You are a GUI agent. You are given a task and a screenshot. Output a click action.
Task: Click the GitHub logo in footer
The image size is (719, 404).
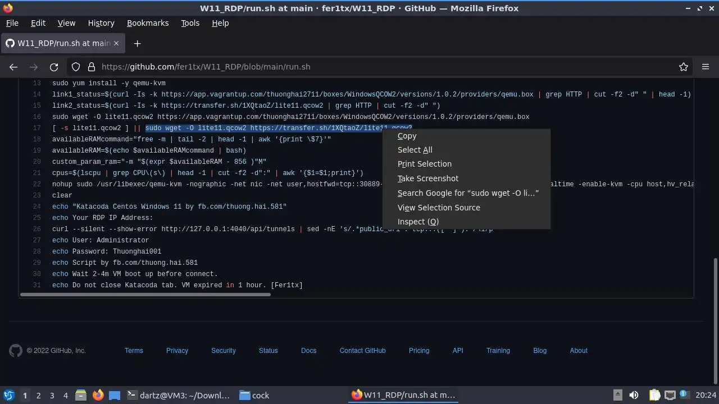[x=16, y=351]
